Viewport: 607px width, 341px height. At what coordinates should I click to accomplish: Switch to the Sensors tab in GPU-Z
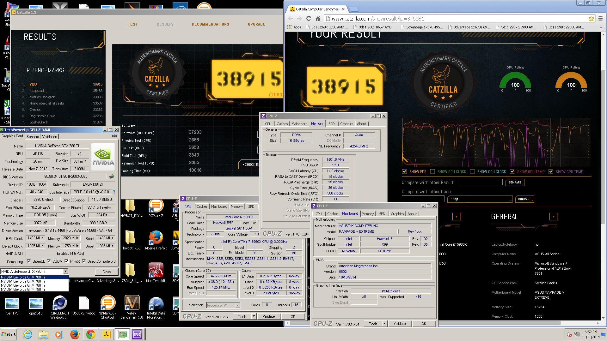pos(33,136)
